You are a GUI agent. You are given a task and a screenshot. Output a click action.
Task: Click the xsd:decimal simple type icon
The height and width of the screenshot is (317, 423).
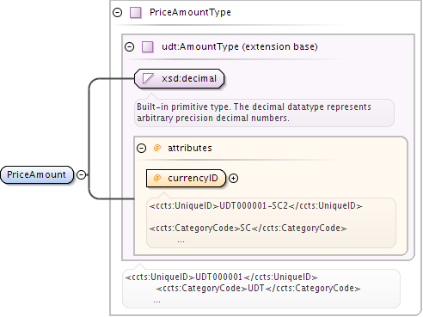click(148, 78)
